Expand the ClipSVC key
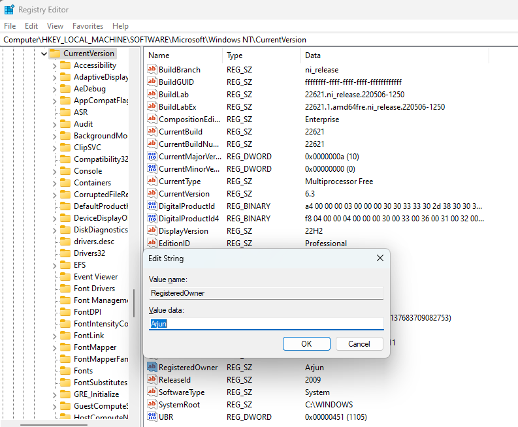This screenshot has width=518, height=427. point(54,148)
